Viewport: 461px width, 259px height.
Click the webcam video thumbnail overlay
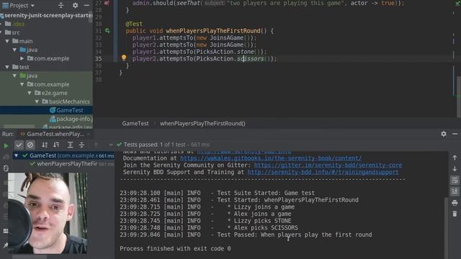48,213
